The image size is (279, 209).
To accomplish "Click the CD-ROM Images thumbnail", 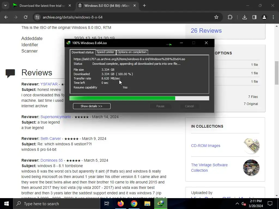I will click(x=251, y=146).
